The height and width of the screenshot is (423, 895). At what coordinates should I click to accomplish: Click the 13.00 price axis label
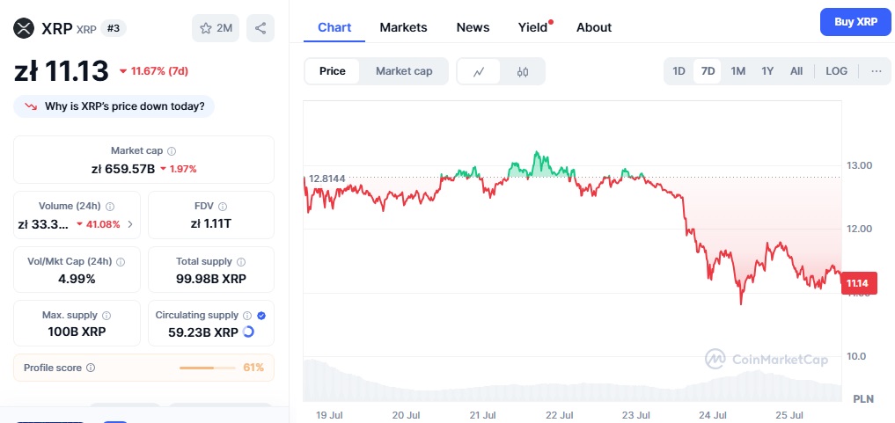(859, 165)
